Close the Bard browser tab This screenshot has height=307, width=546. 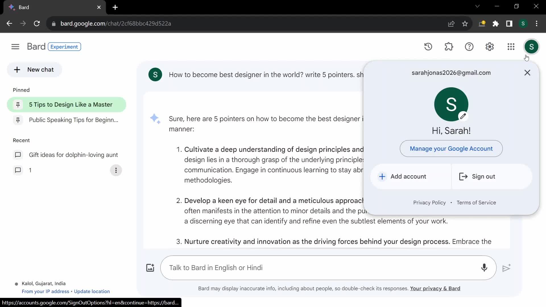pos(99,7)
